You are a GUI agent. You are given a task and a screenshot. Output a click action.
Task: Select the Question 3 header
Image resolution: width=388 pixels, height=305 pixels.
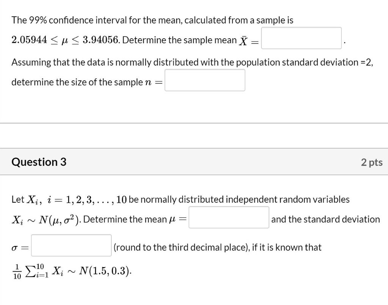pyautogui.click(x=39, y=162)
